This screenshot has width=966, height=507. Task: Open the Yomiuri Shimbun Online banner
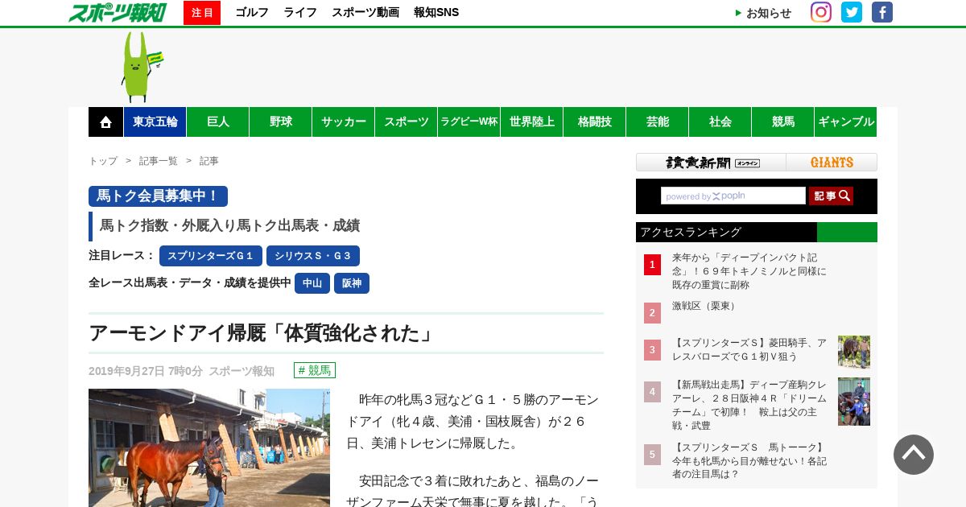[x=711, y=163]
